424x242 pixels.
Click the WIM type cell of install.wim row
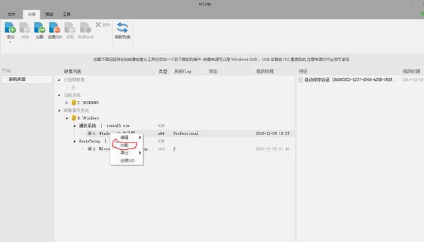click(161, 125)
